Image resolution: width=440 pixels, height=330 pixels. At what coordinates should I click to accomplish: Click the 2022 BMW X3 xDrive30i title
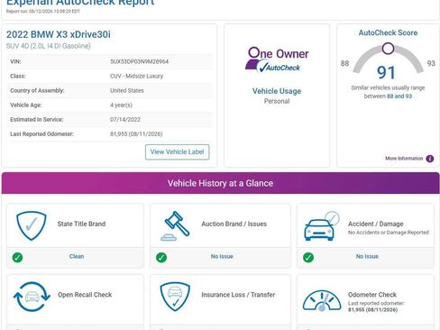coord(59,34)
